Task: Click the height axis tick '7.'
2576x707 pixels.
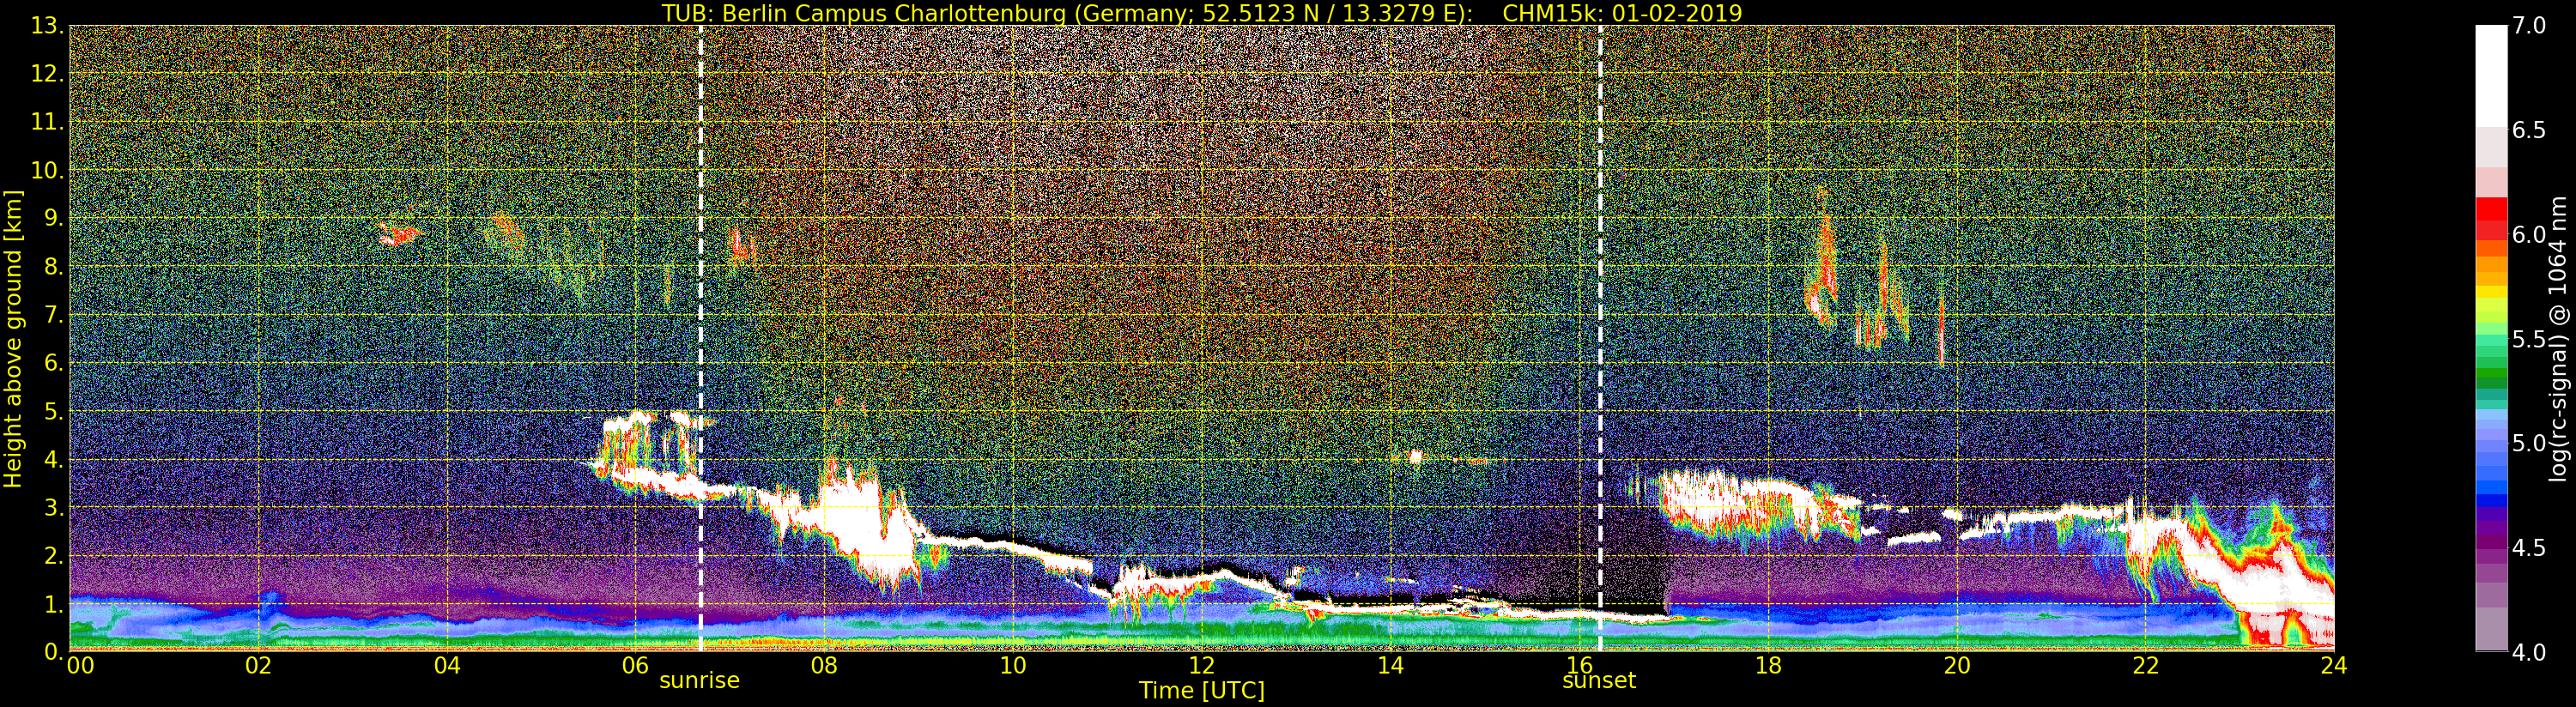Action: pos(54,315)
